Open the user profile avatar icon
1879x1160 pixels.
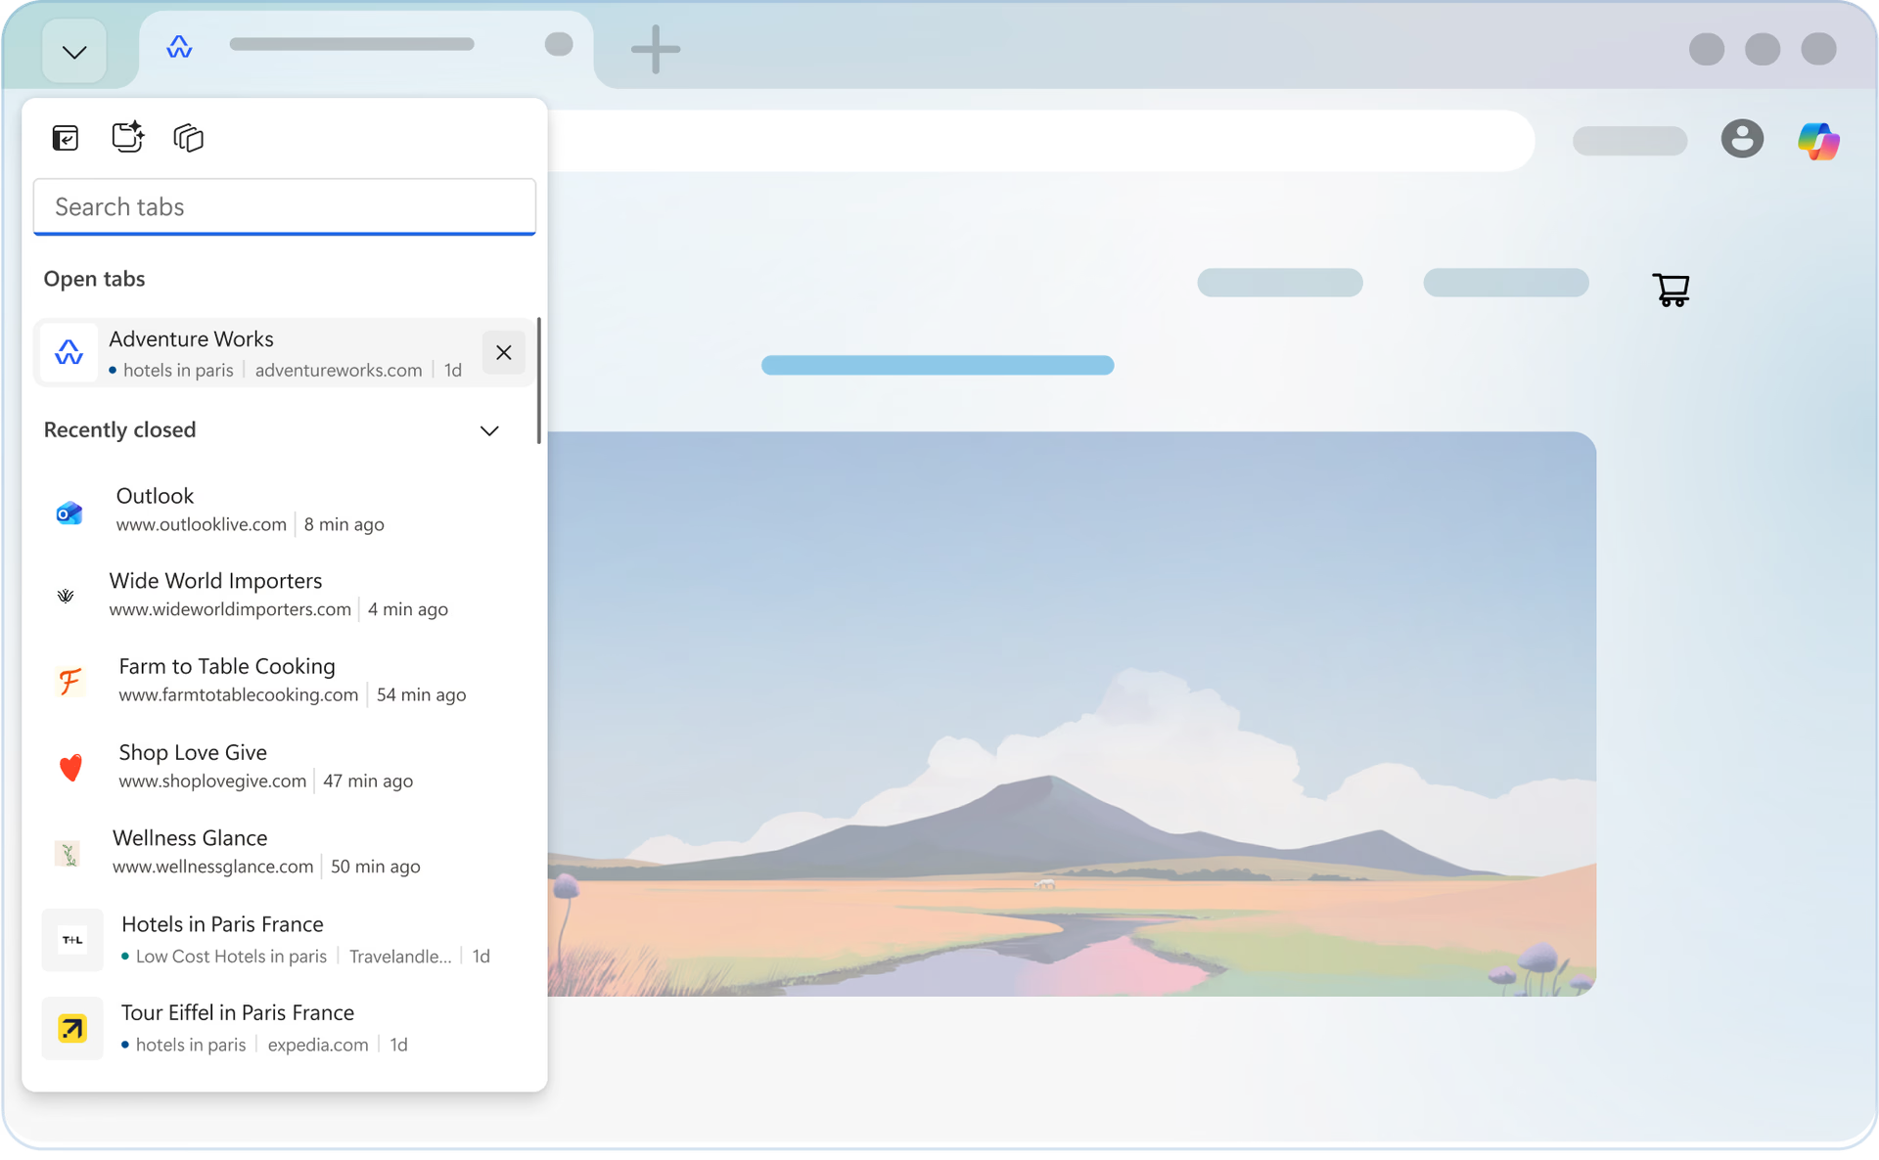(x=1742, y=139)
